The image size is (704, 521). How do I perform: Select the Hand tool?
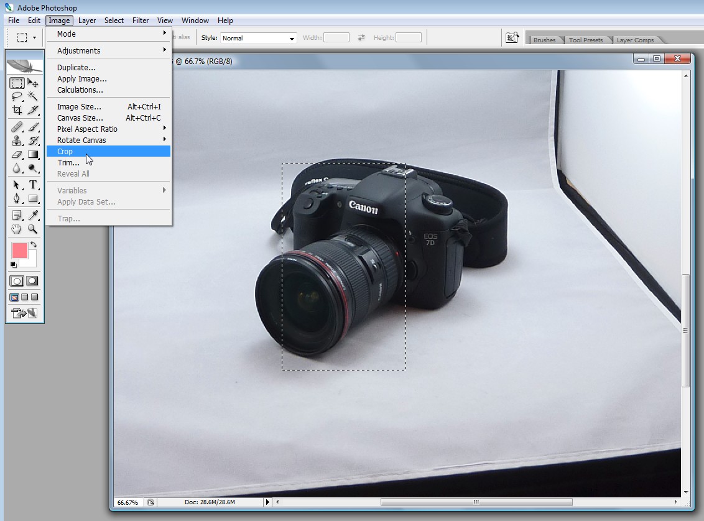point(17,229)
